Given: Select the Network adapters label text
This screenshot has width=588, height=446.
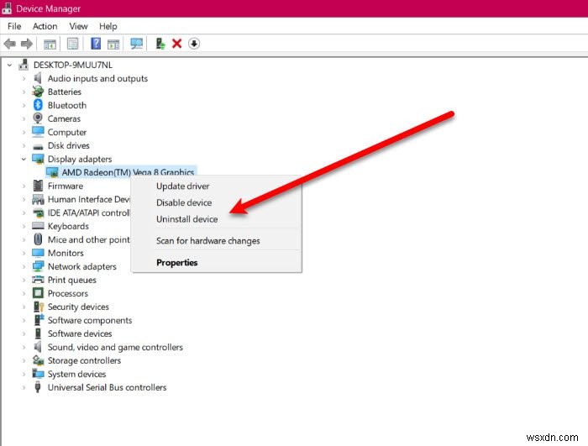Looking at the screenshot, I should tap(82, 266).
